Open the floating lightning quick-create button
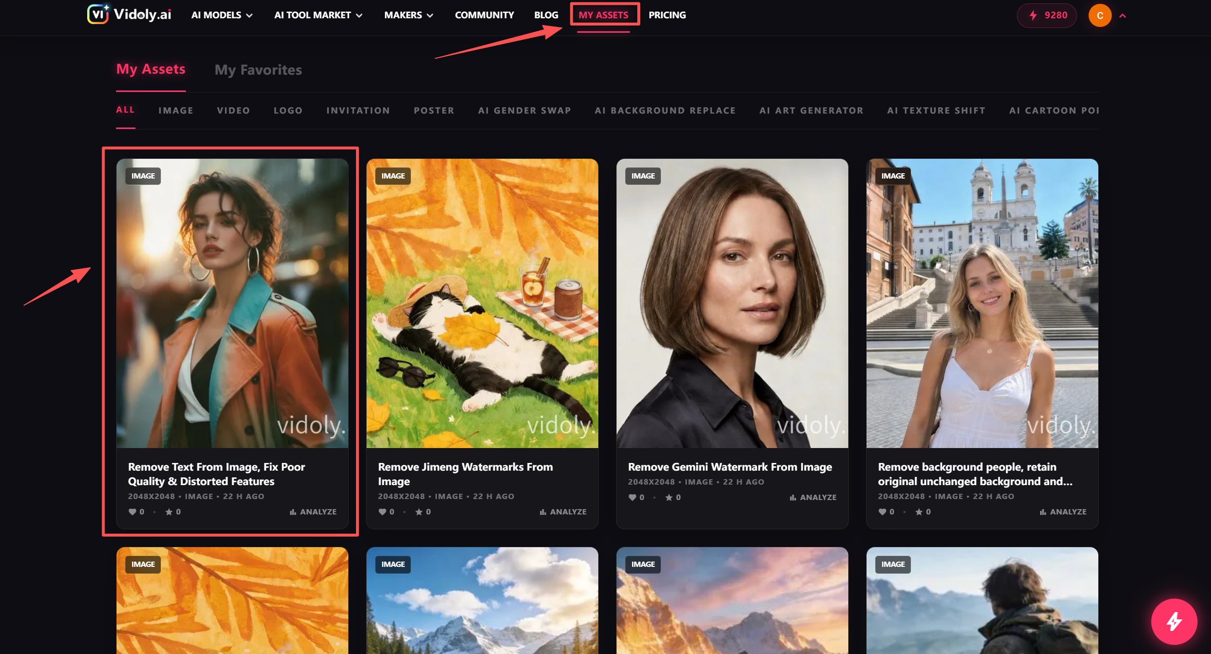 tap(1174, 621)
